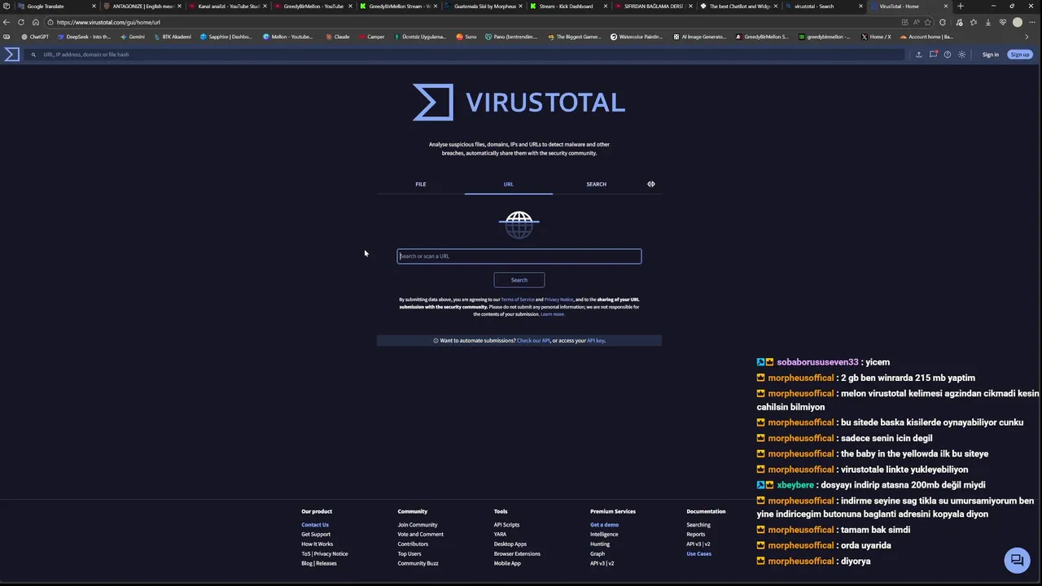Expand the bookmarks bar overflow chevron
The image size is (1042, 586).
coord(1027,37)
